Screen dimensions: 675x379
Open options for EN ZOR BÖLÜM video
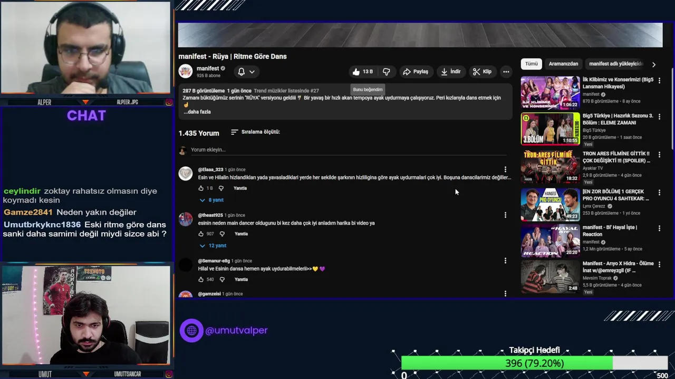(x=659, y=193)
